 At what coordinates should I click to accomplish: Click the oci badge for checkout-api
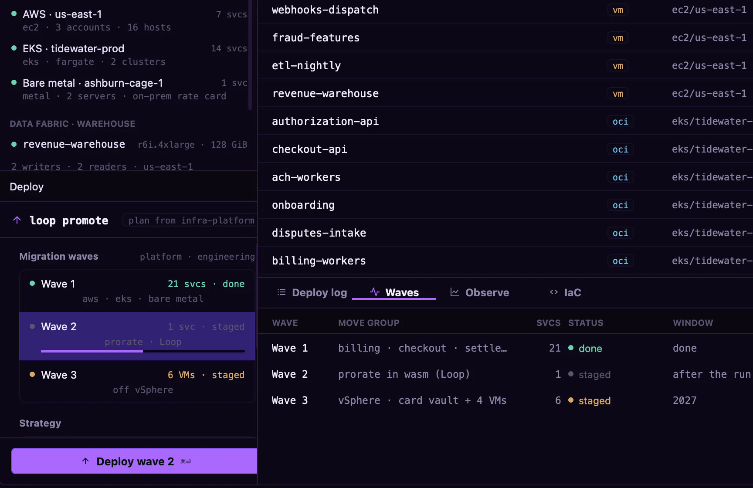pos(620,149)
